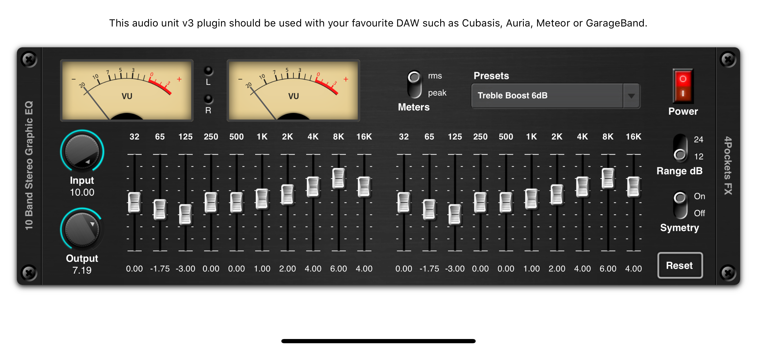Click the Presets heading text
The image size is (757, 350).
click(x=491, y=76)
